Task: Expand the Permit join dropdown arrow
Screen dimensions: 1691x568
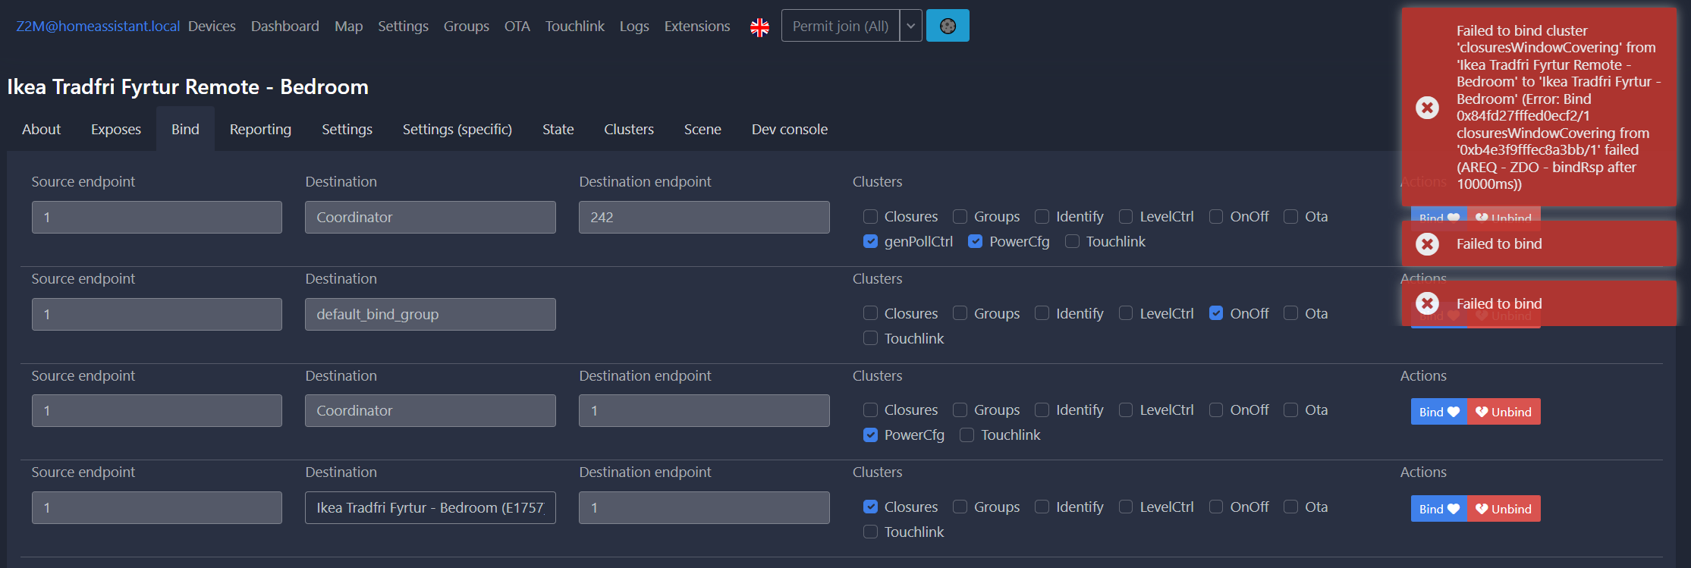Action: click(x=910, y=26)
